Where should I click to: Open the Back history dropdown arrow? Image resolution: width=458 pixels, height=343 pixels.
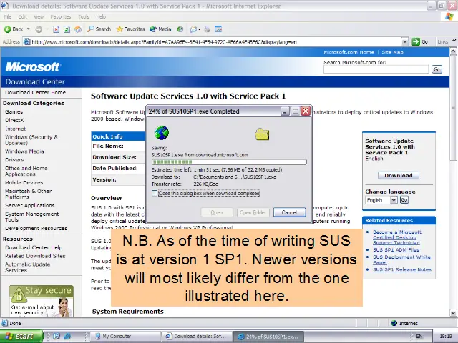(x=29, y=29)
